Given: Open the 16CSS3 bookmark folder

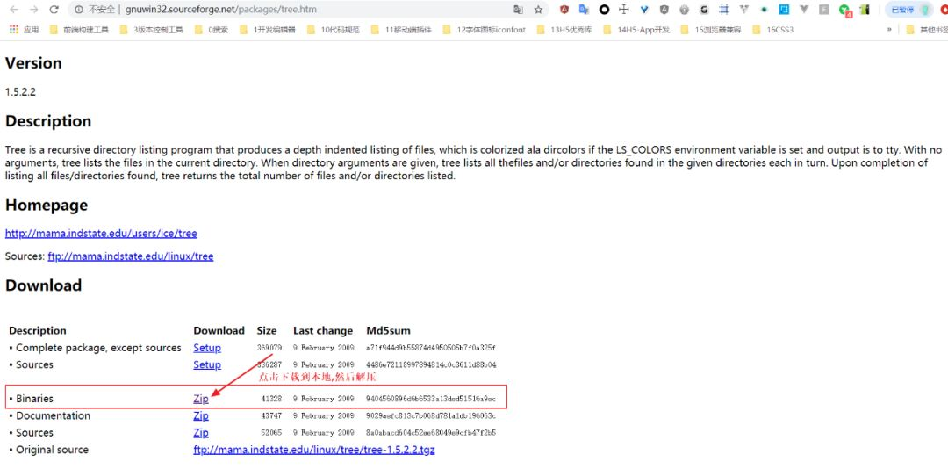Looking at the screenshot, I should [772, 30].
